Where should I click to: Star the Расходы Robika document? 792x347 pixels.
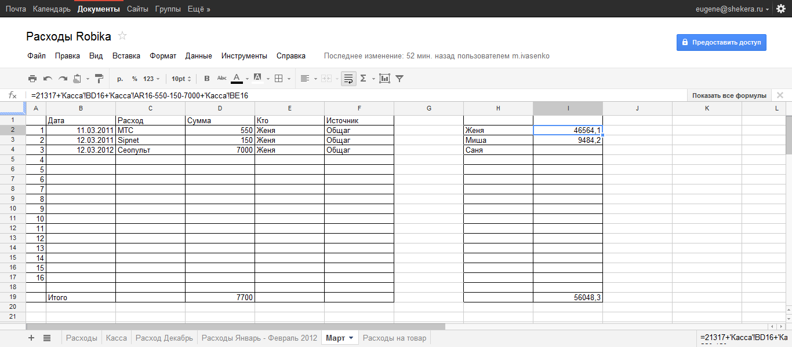click(x=122, y=36)
